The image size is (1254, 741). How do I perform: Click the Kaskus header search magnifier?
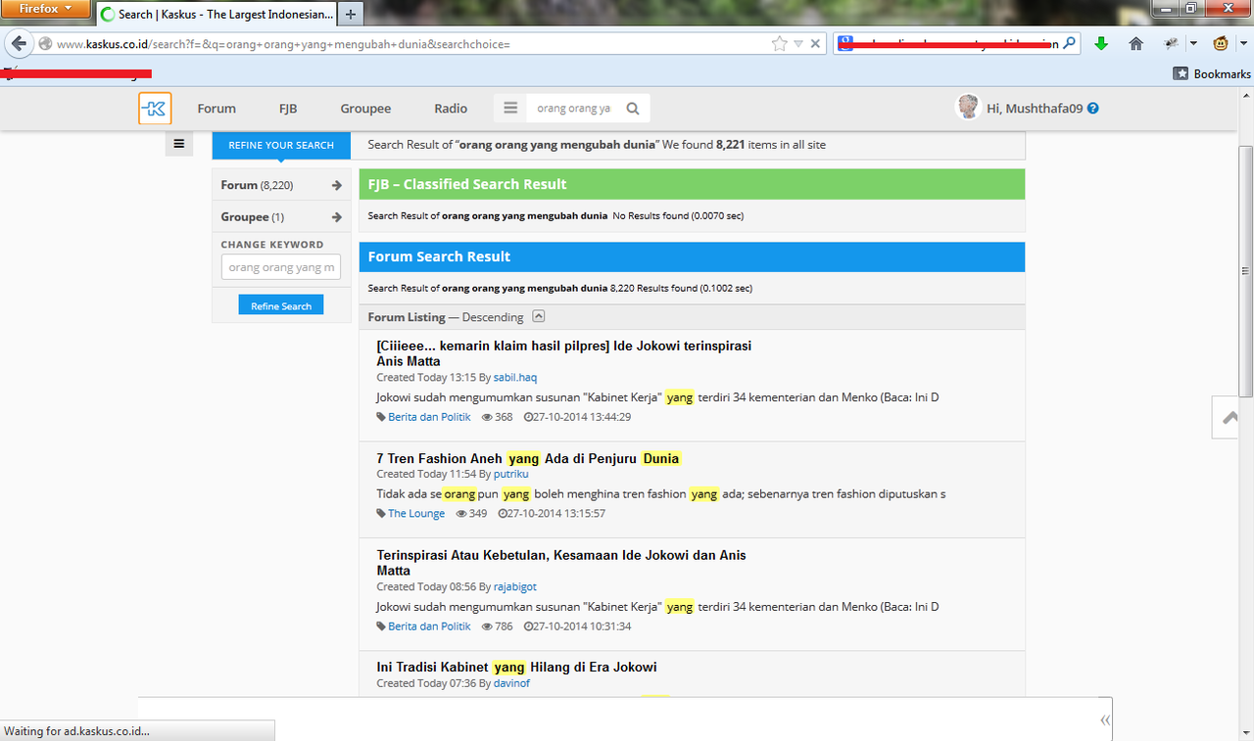[x=633, y=109]
